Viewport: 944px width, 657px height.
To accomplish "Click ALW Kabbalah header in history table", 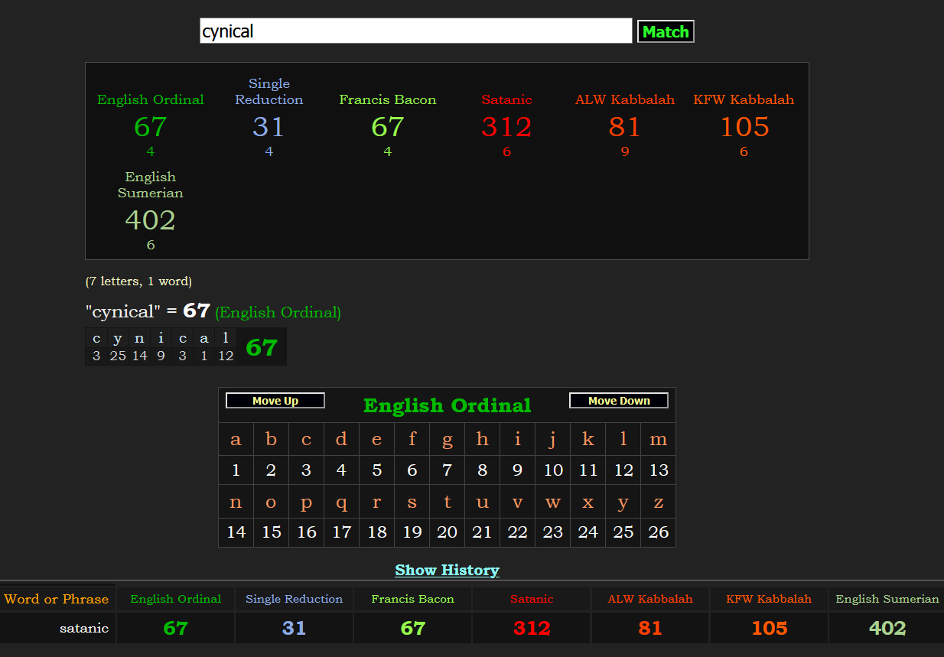I will [x=650, y=599].
